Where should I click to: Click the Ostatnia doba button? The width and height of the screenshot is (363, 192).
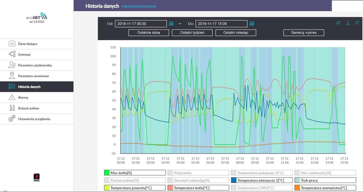149,33
